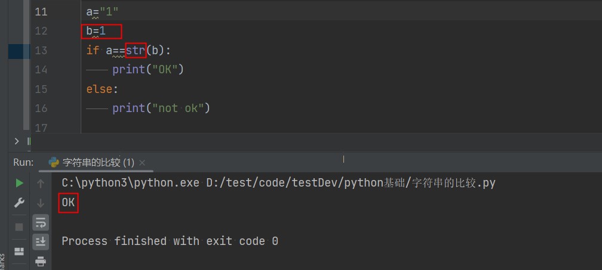Click the print output icon
The height and width of the screenshot is (270, 602).
[x=41, y=260]
